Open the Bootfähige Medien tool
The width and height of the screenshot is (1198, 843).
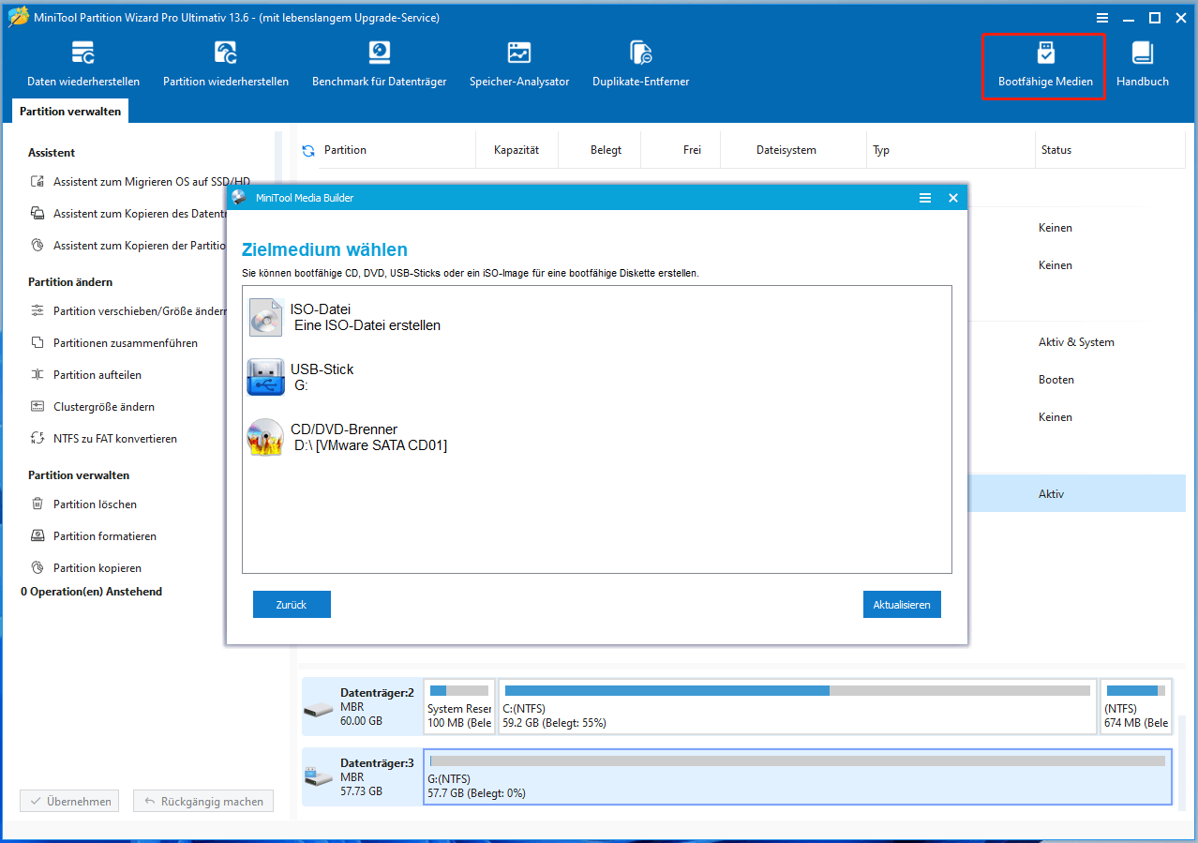click(x=1043, y=64)
